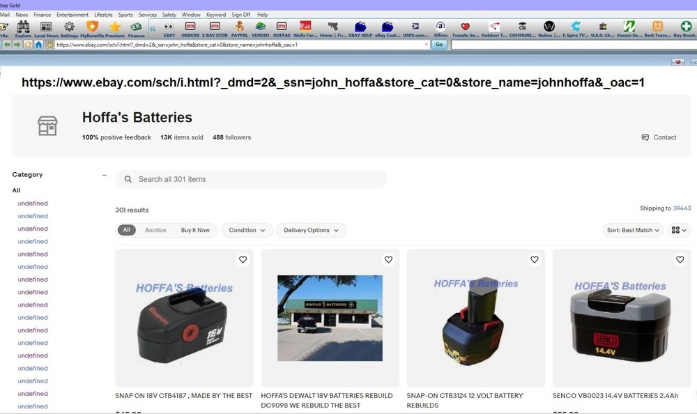Click the heart favorites button below toolbar

pyautogui.click(x=678, y=62)
